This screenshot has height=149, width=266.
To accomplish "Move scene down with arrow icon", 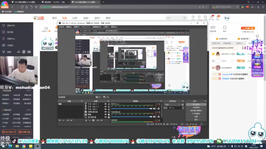I will (71, 120).
